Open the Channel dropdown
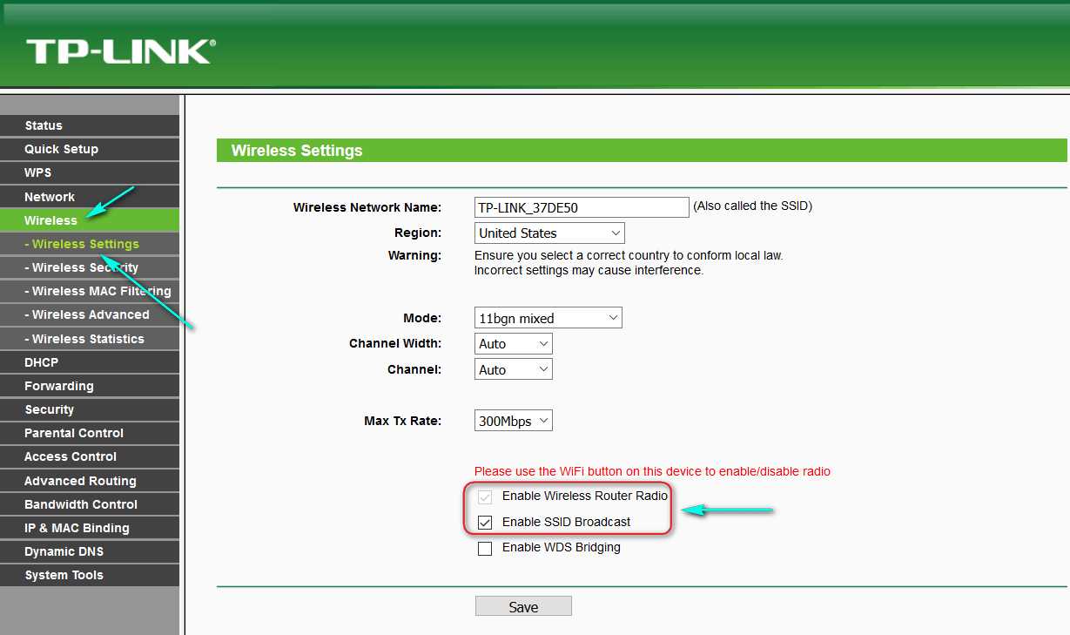This screenshot has width=1070, height=635. point(514,369)
